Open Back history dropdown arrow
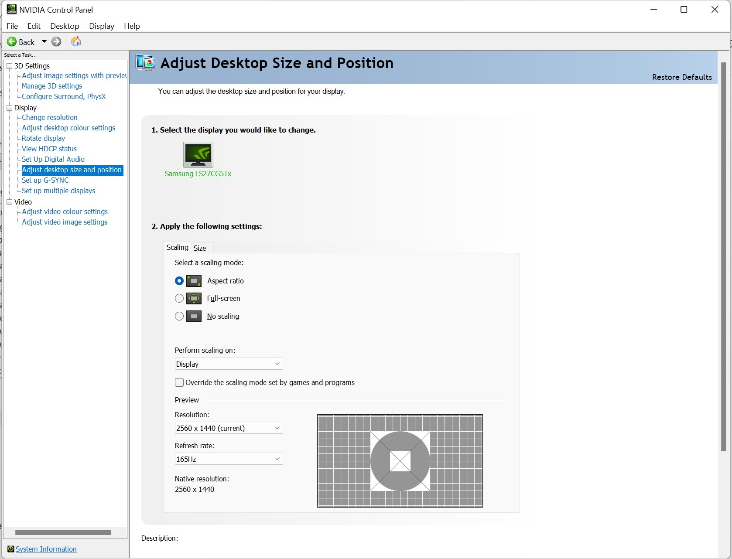Viewport: 732px width, 559px height. tap(44, 42)
